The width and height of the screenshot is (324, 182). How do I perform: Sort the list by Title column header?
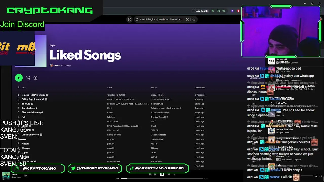24,88
